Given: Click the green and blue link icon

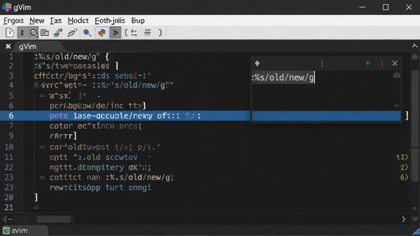Looking at the screenshot, I should coord(58,33).
